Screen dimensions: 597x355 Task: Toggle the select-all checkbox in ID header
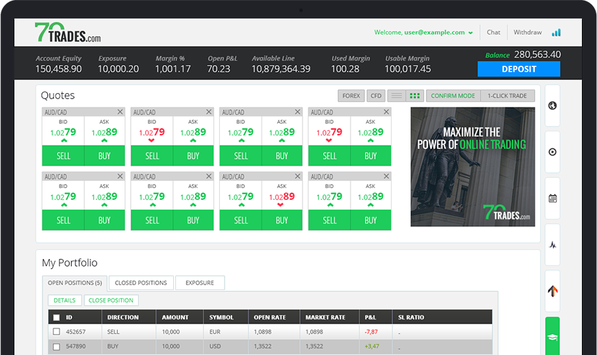point(56,317)
